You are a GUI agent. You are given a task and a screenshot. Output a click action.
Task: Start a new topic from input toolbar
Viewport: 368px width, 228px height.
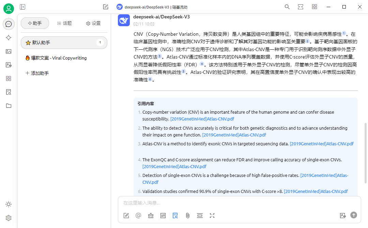pyautogui.click(x=126, y=216)
